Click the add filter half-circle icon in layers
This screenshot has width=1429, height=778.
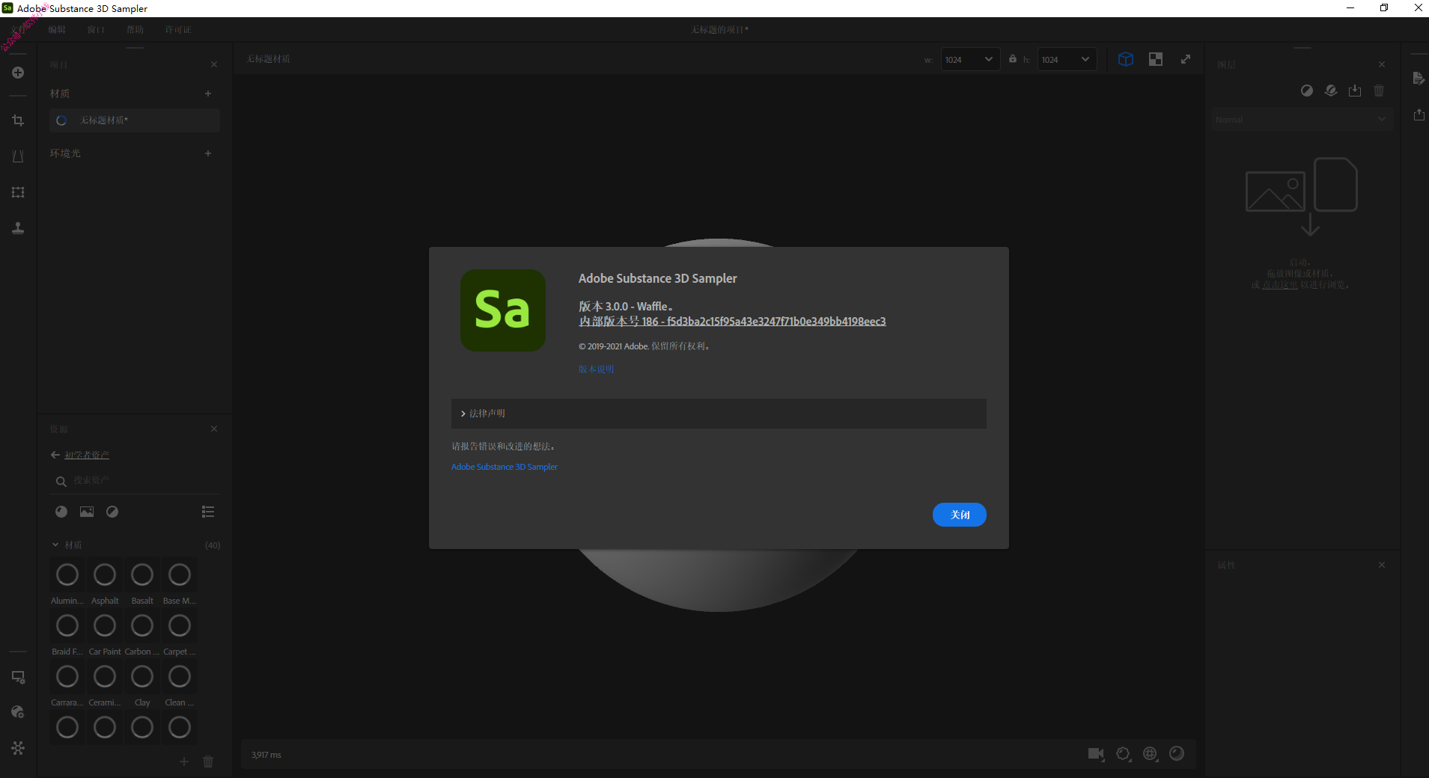click(x=1307, y=91)
